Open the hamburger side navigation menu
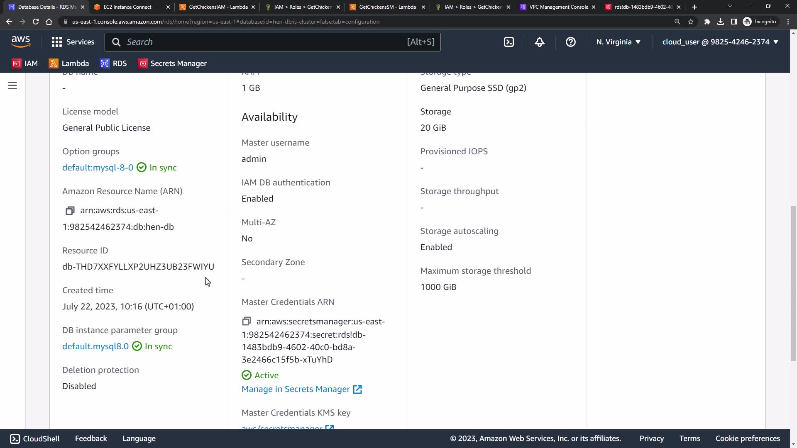The image size is (797, 448). tap(12, 86)
